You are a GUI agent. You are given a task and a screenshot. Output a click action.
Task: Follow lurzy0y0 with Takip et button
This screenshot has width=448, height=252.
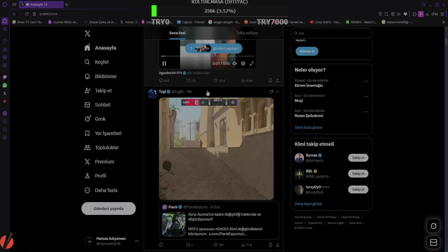coord(358,189)
